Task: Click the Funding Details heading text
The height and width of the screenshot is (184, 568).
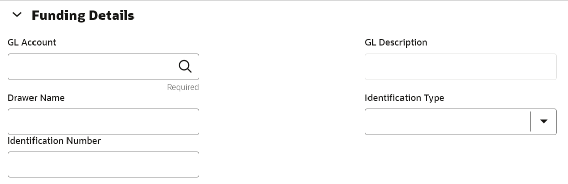Action: pos(83,16)
